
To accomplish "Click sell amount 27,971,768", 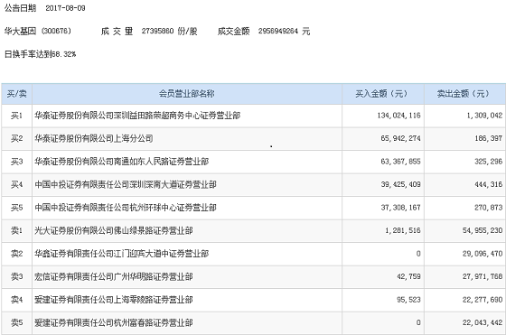I will [483, 277].
